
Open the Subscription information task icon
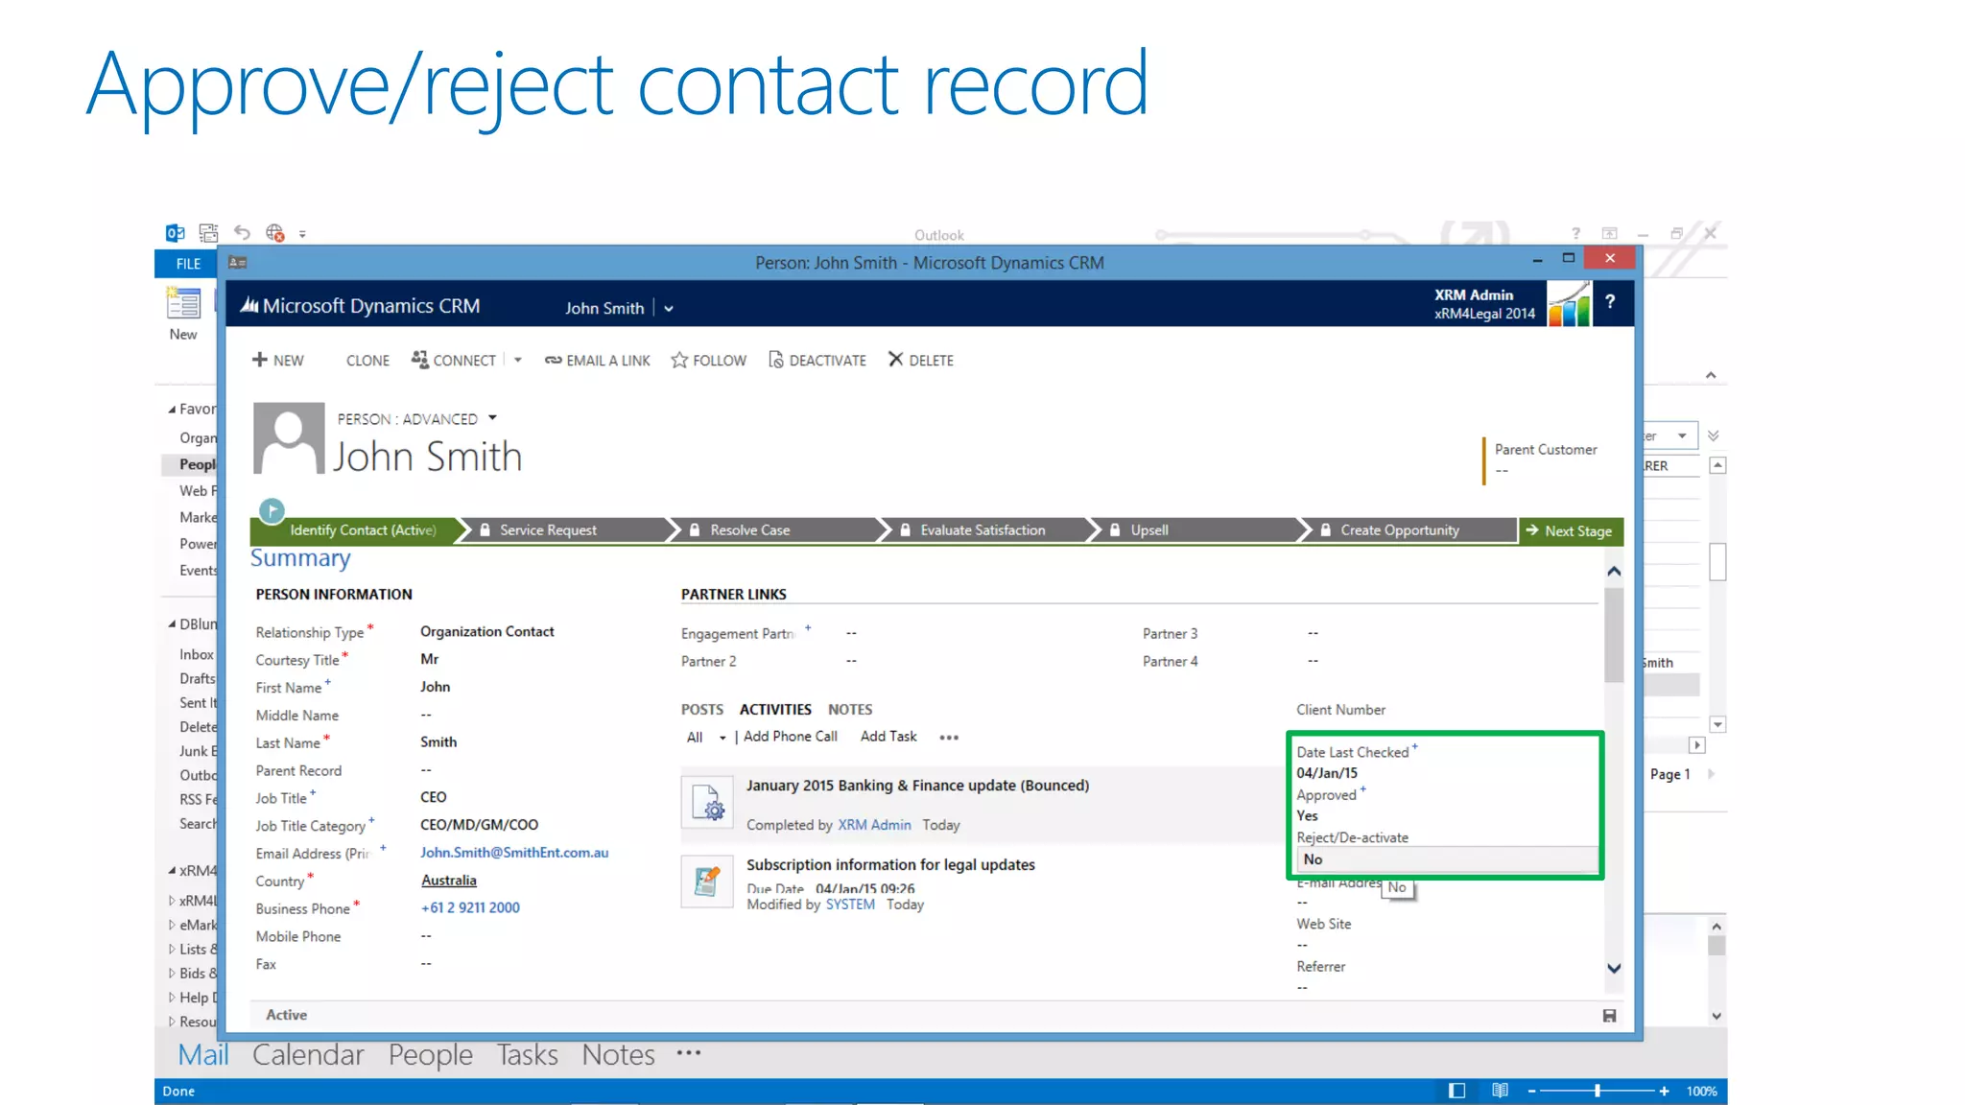[707, 882]
